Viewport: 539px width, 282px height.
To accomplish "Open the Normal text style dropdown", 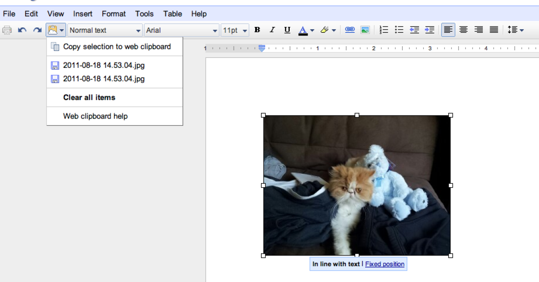I will (x=105, y=30).
